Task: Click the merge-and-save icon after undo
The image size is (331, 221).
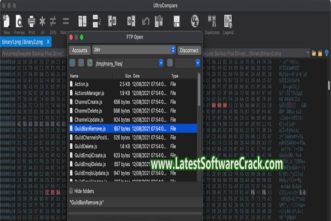Action: coord(159,21)
